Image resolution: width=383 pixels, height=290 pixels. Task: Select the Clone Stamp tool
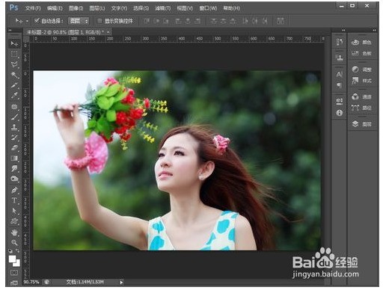coord(14,127)
